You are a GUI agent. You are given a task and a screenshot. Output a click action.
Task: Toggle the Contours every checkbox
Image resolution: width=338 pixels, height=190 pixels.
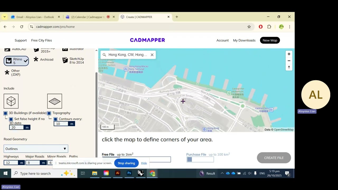coord(55,119)
